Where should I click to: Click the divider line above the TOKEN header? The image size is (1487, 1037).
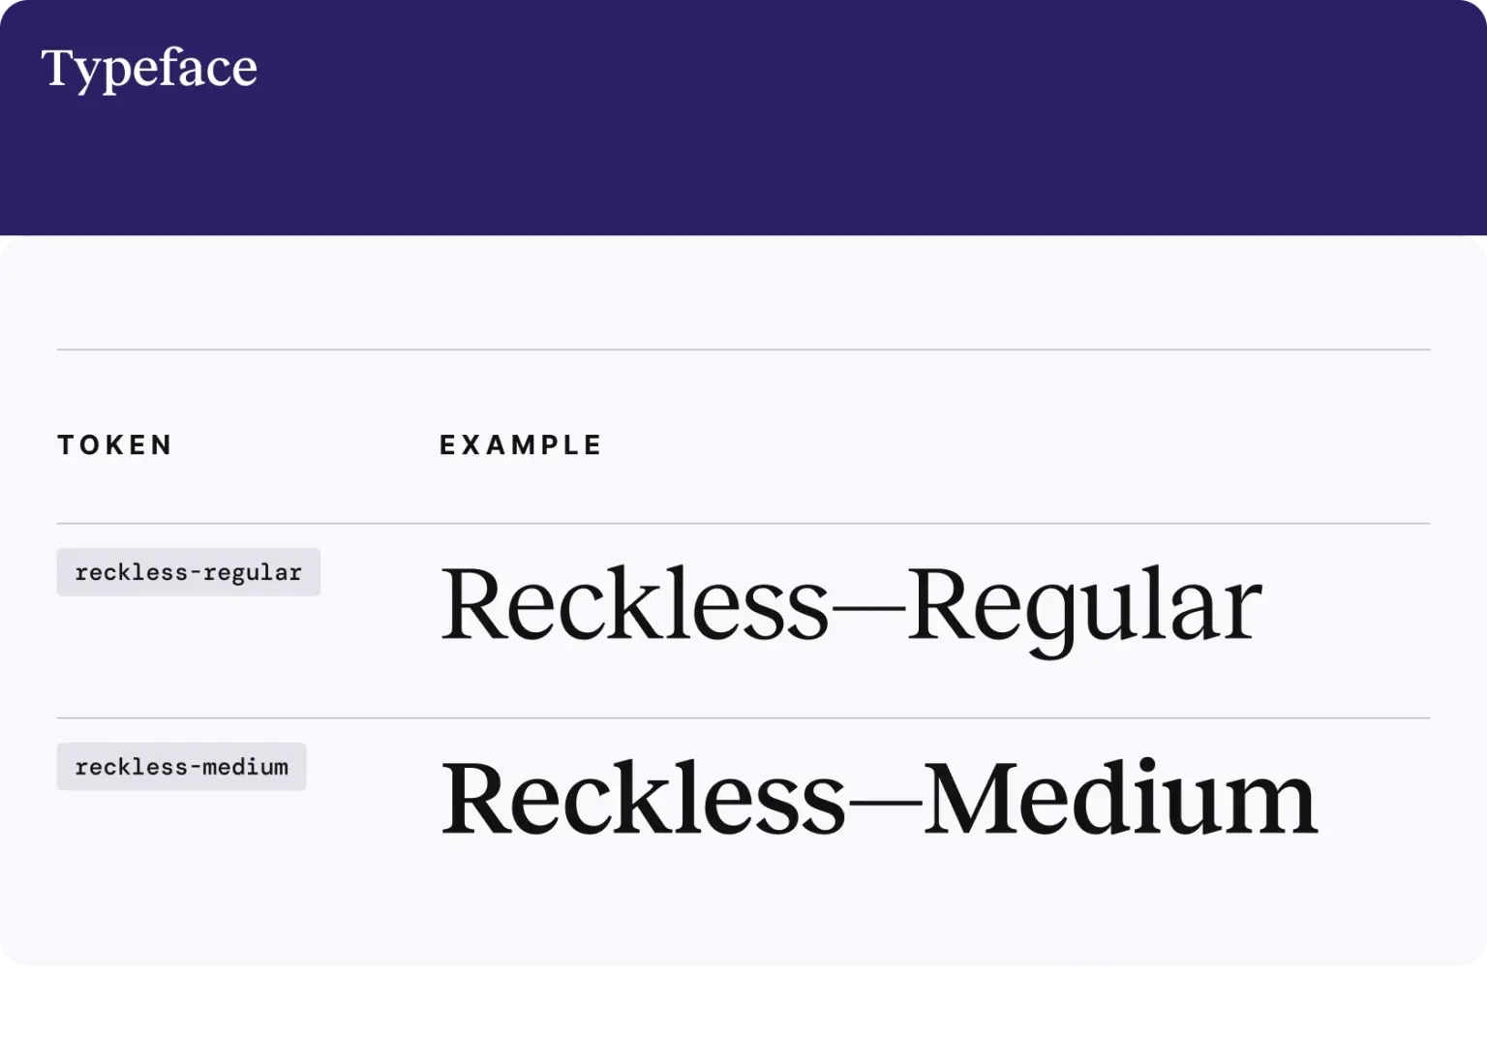(x=743, y=350)
